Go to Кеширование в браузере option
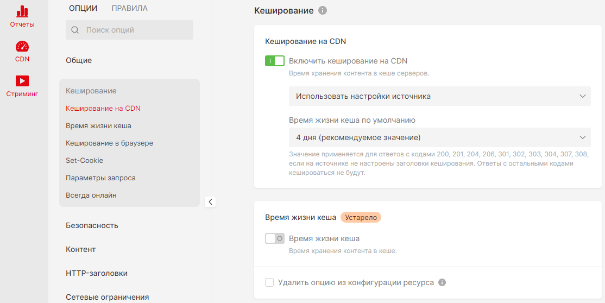The height and width of the screenshot is (303, 605). [x=109, y=143]
